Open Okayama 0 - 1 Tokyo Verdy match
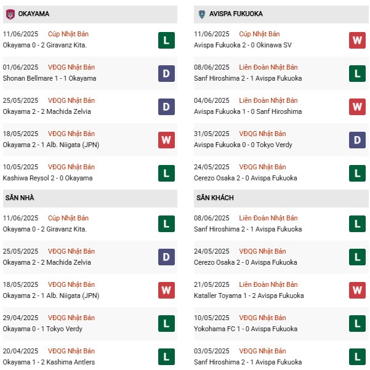370x370 pixels. 42,329
